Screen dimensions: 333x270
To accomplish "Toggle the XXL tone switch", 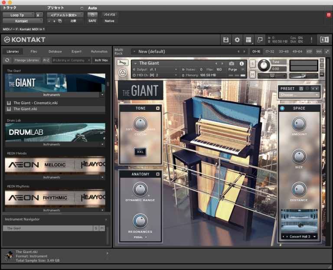I will point(140,152).
